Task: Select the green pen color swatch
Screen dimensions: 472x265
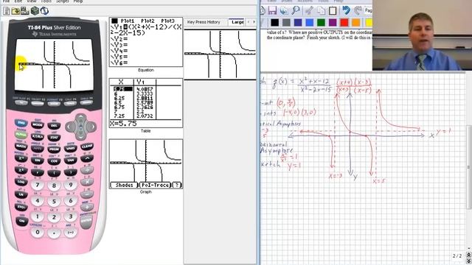Action: pos(322,23)
